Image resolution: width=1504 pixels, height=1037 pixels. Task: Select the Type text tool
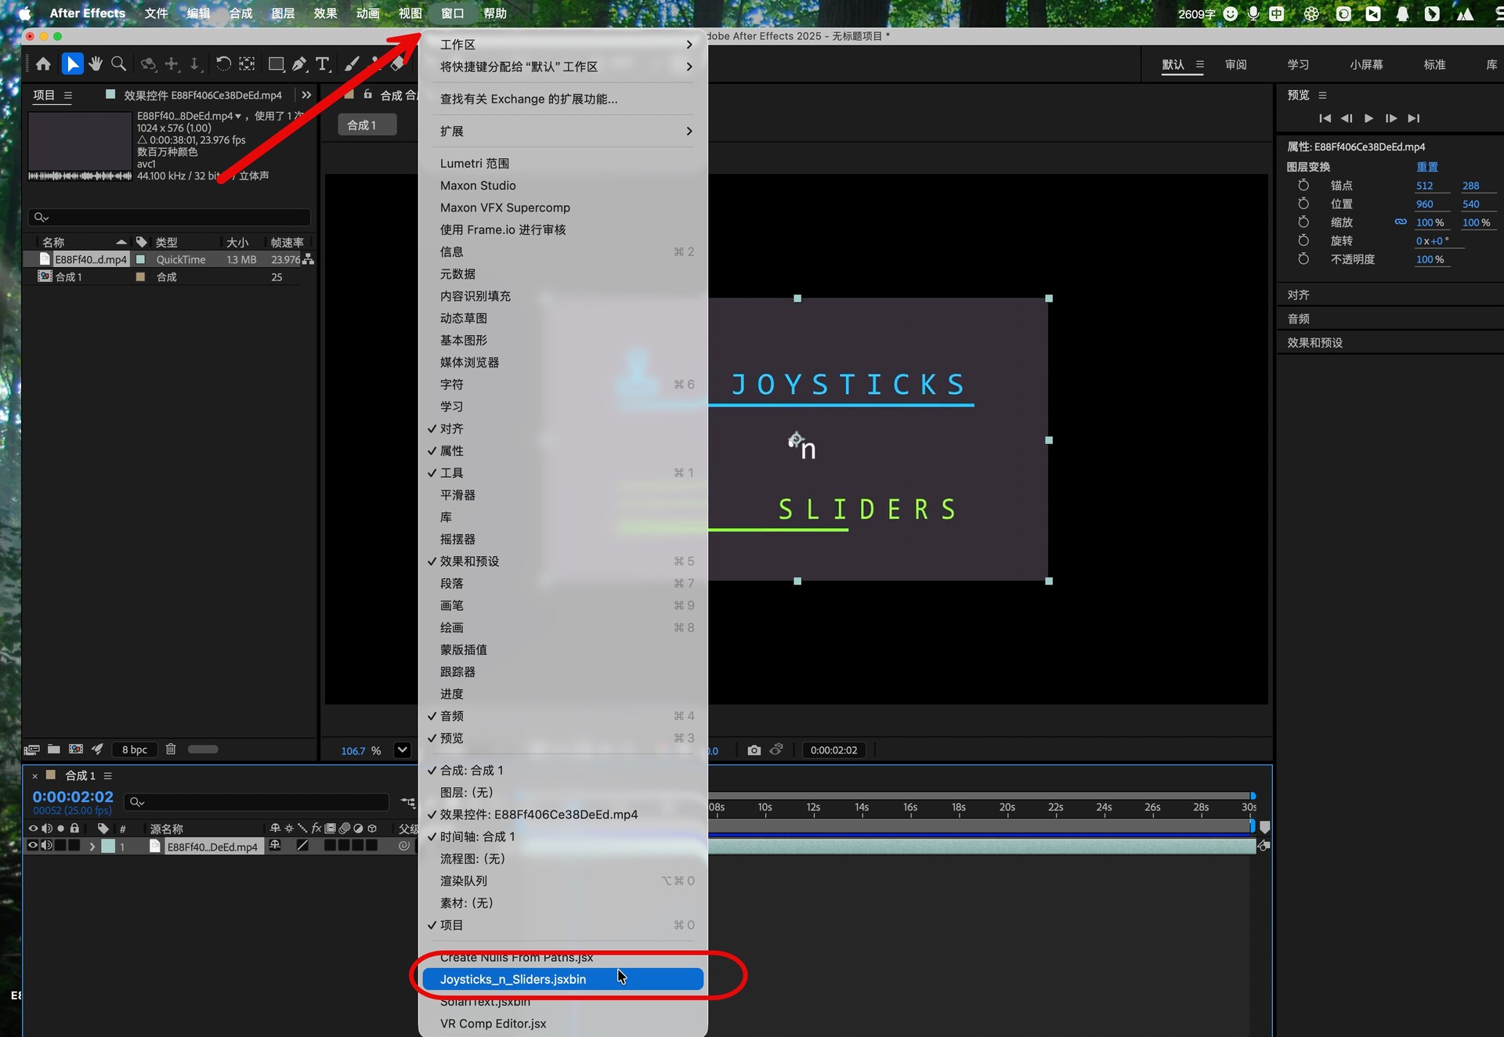(323, 64)
